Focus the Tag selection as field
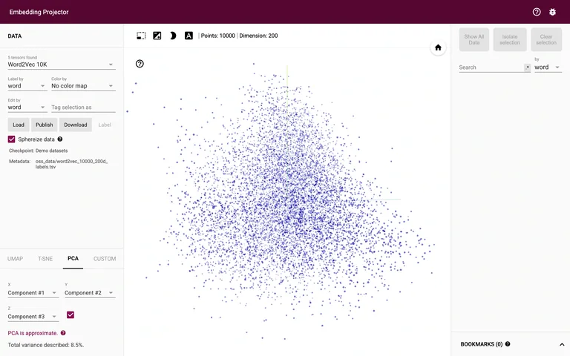The image size is (570, 356). click(x=83, y=107)
